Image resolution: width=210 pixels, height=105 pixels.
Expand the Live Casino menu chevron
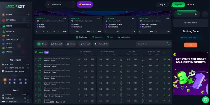click(28, 20)
